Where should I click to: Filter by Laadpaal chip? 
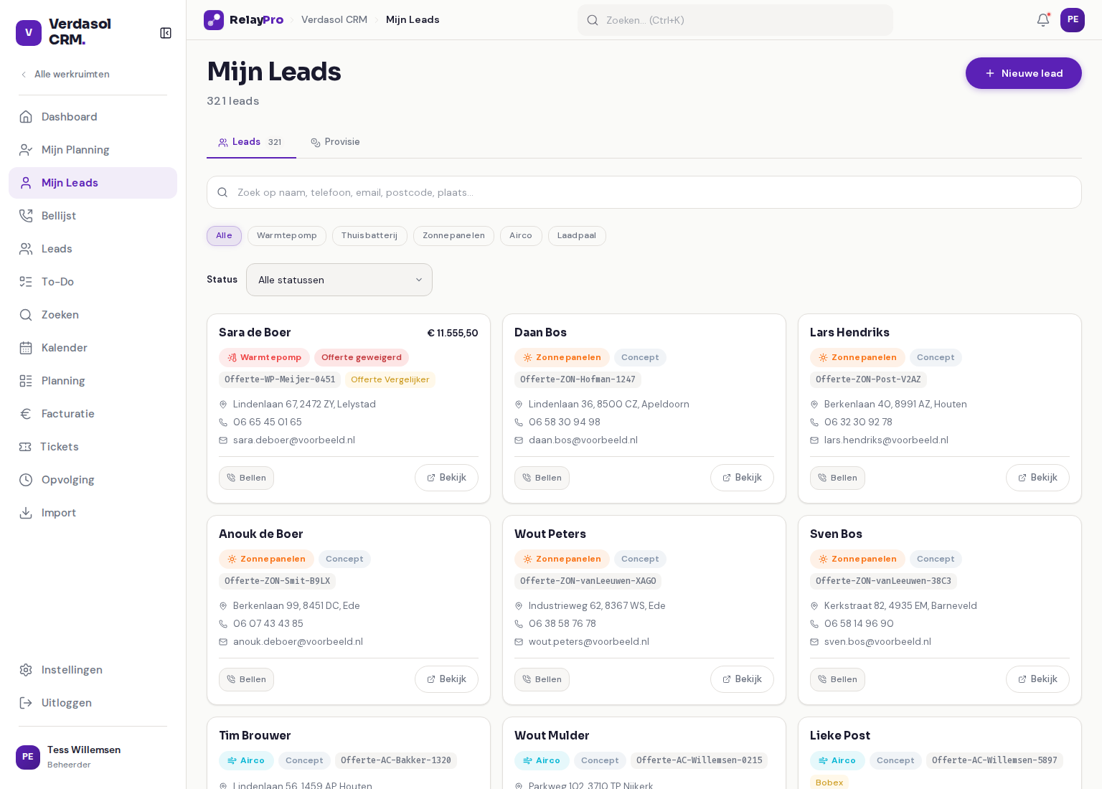tap(577, 236)
